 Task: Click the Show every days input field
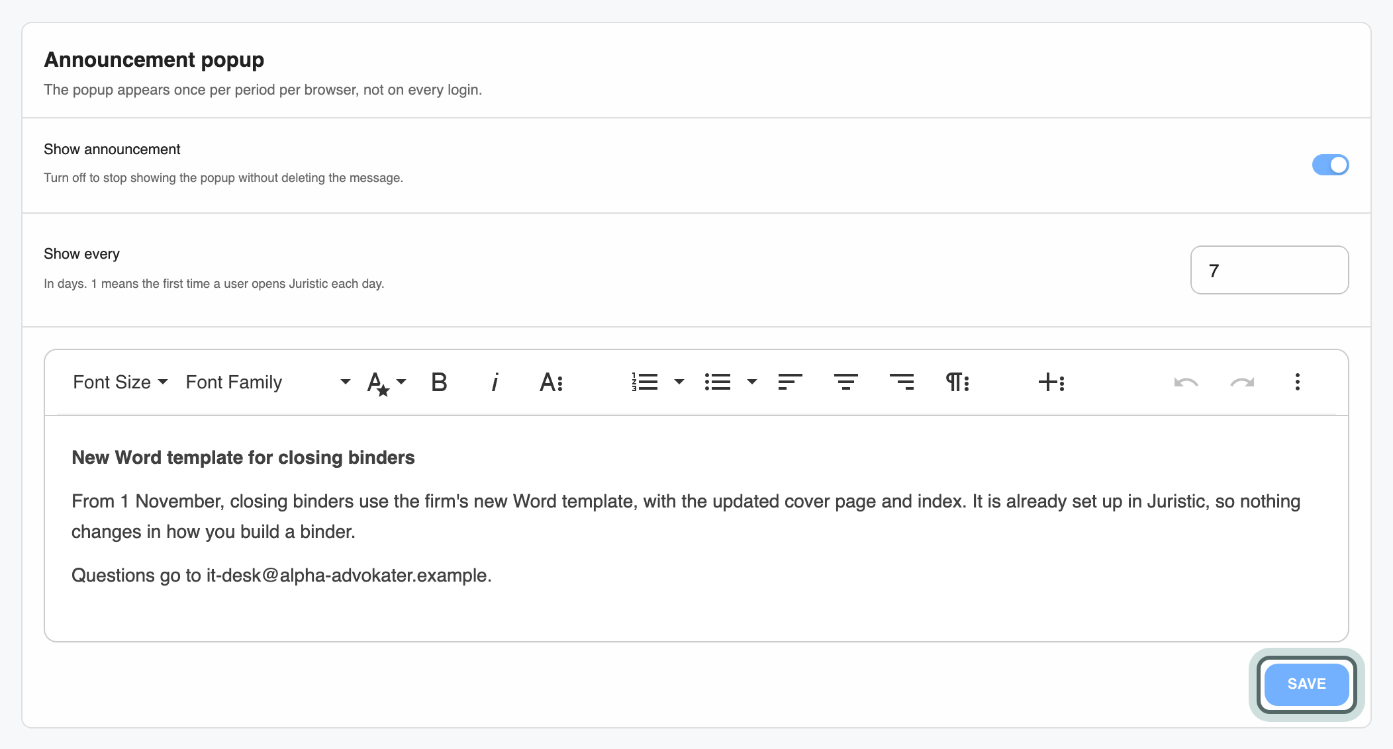(1269, 270)
